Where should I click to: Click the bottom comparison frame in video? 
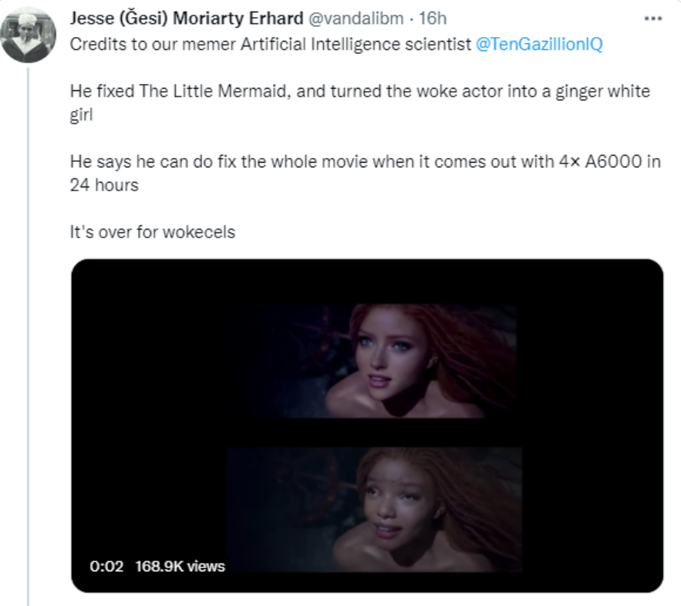374,510
